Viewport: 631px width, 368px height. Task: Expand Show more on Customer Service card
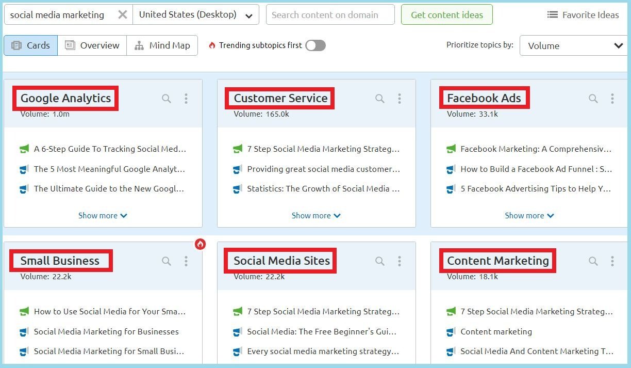(316, 215)
